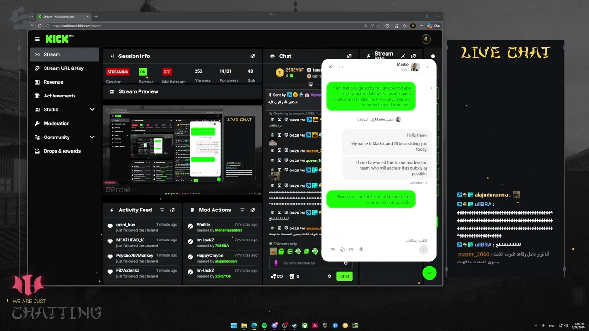Minimize the support widget with the green round button

pyautogui.click(x=429, y=273)
